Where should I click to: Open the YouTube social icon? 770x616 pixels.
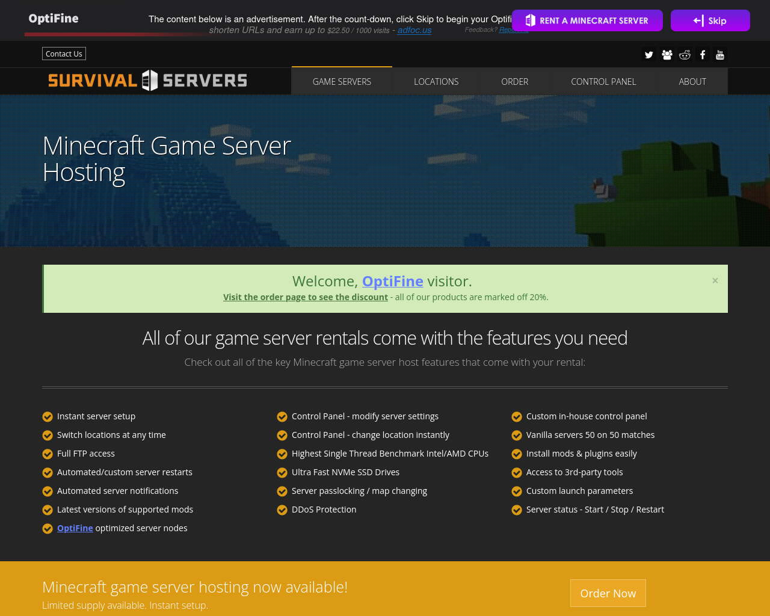point(720,55)
